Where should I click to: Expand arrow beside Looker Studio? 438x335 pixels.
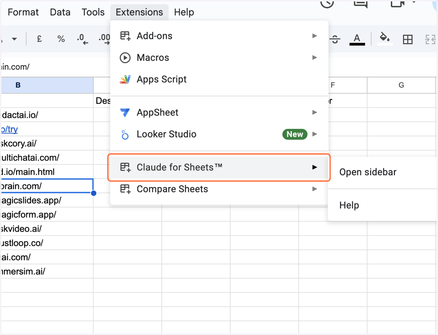[315, 134]
